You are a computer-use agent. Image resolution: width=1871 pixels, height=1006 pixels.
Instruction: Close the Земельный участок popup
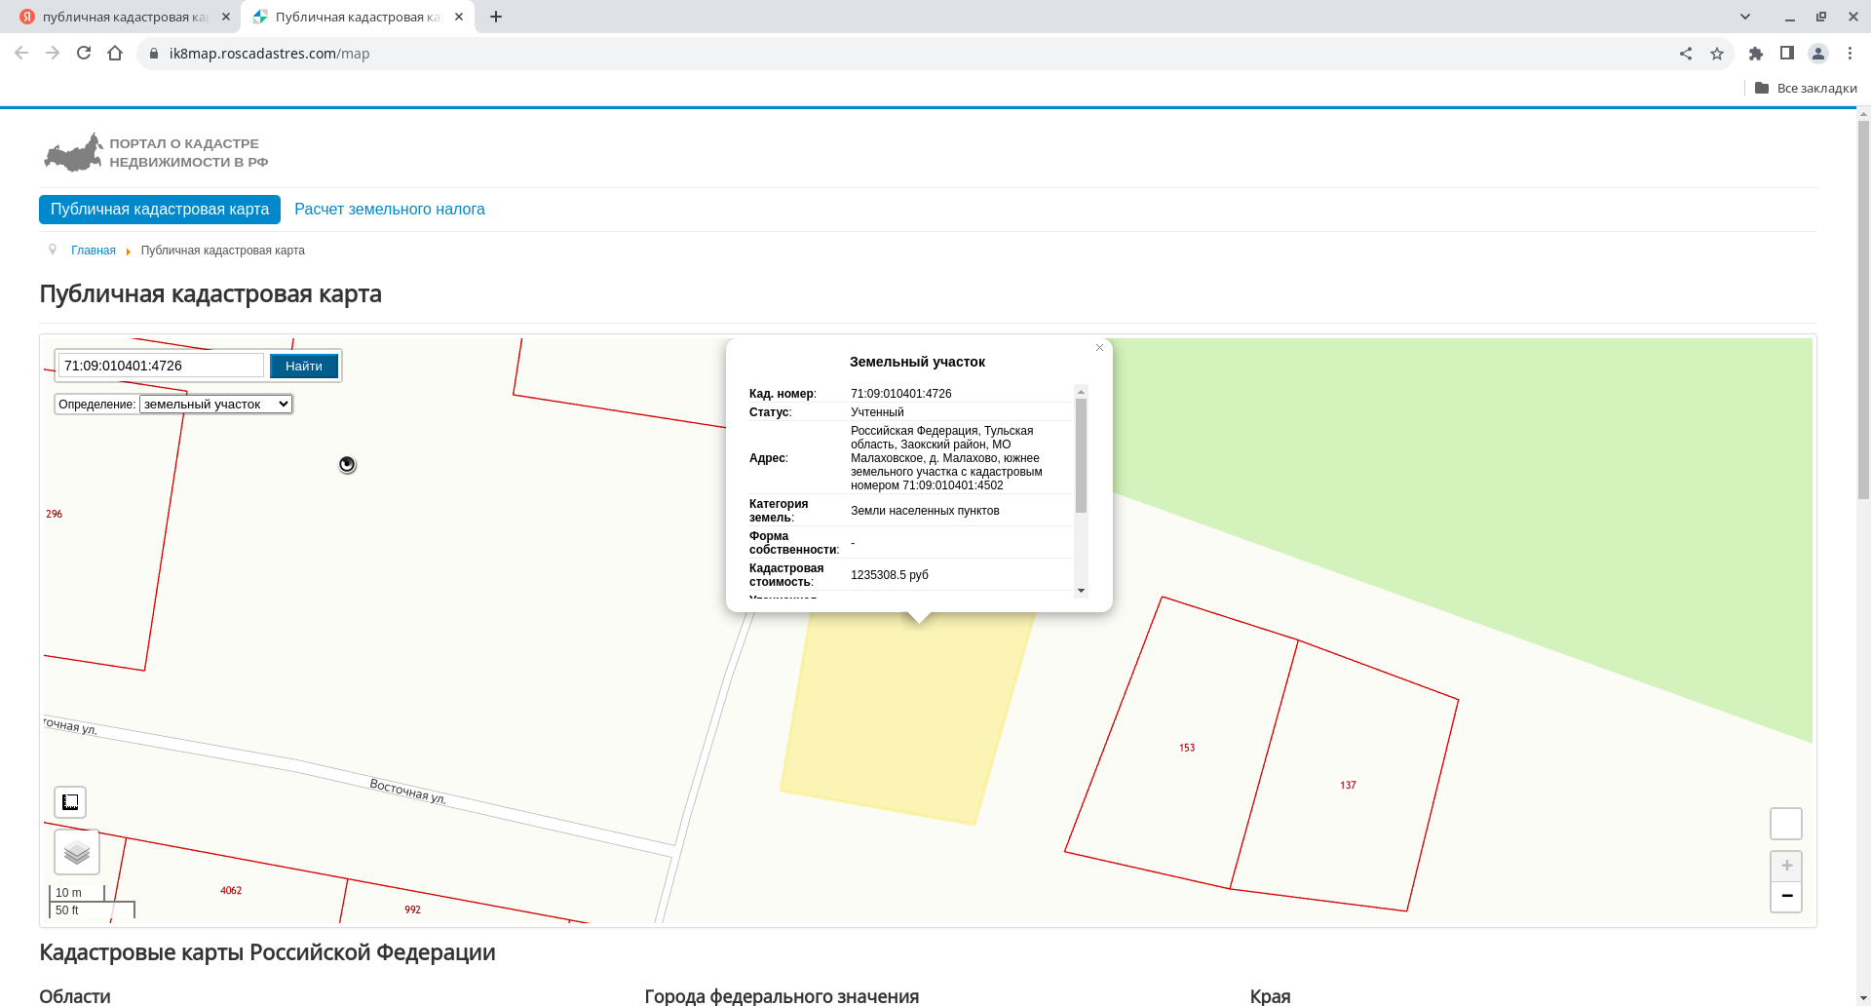[x=1099, y=348]
